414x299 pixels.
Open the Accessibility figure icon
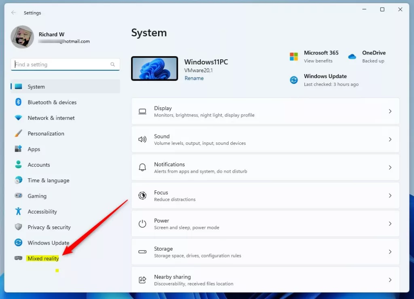18,211
